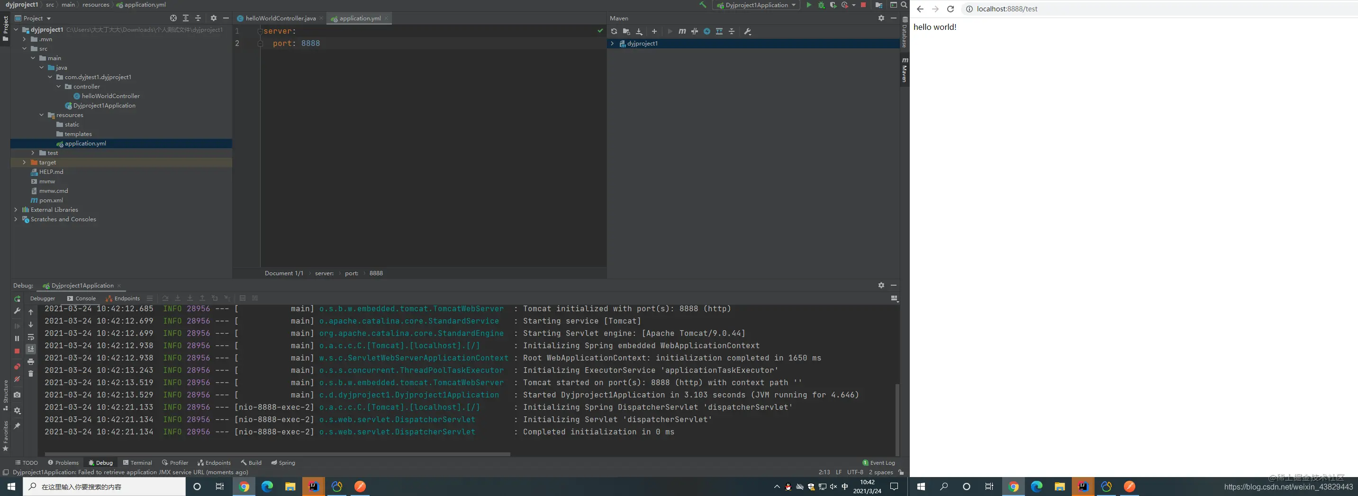Reload the localhost:8888/test browser page
The width and height of the screenshot is (1358, 496).
click(x=951, y=9)
